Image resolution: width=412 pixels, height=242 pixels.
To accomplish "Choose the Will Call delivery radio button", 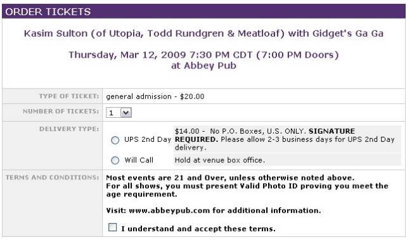I will click(115, 160).
